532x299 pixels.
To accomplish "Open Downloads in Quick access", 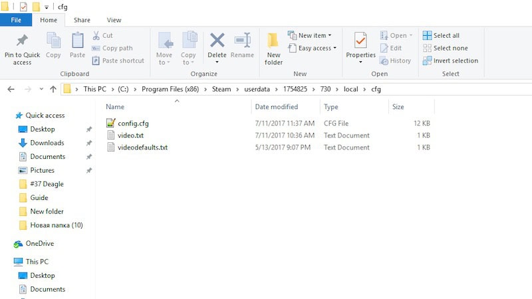I will click(47, 143).
